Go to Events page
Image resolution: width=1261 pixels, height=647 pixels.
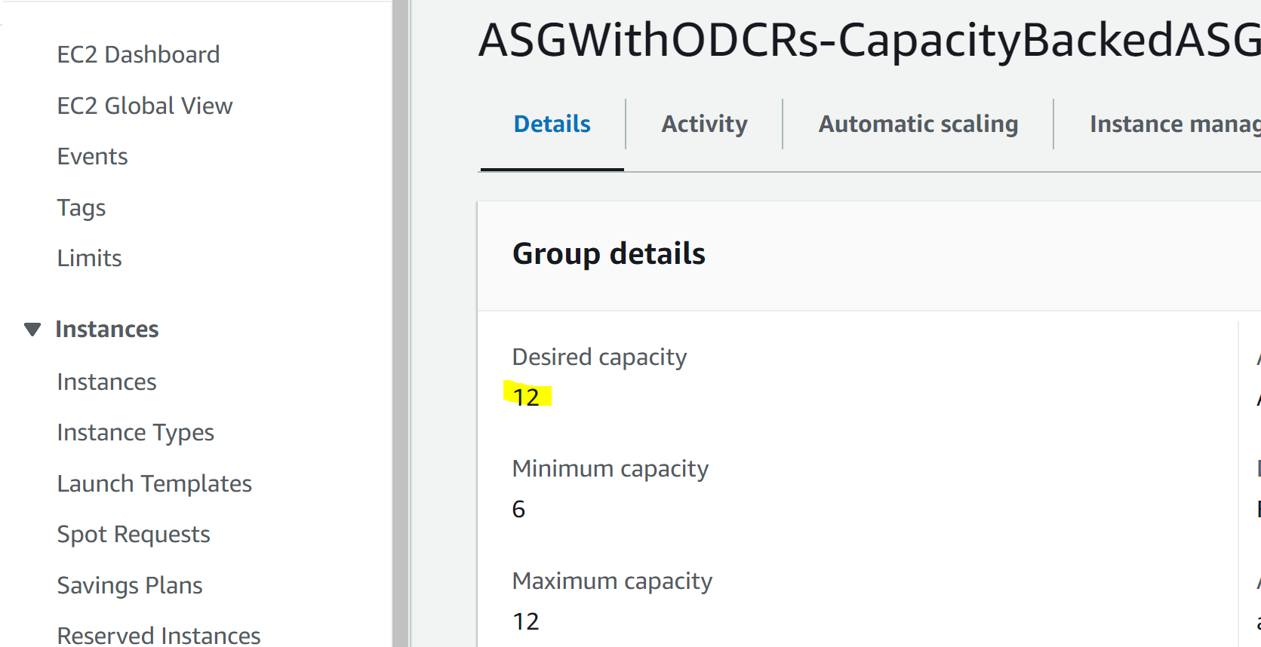pos(93,156)
